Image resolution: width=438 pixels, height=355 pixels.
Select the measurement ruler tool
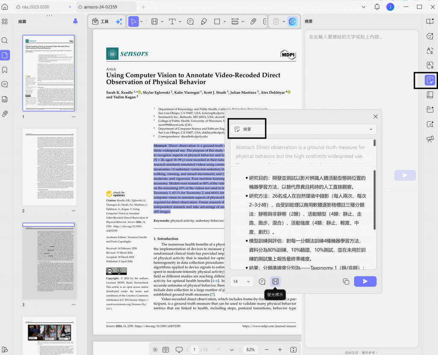coord(235,21)
